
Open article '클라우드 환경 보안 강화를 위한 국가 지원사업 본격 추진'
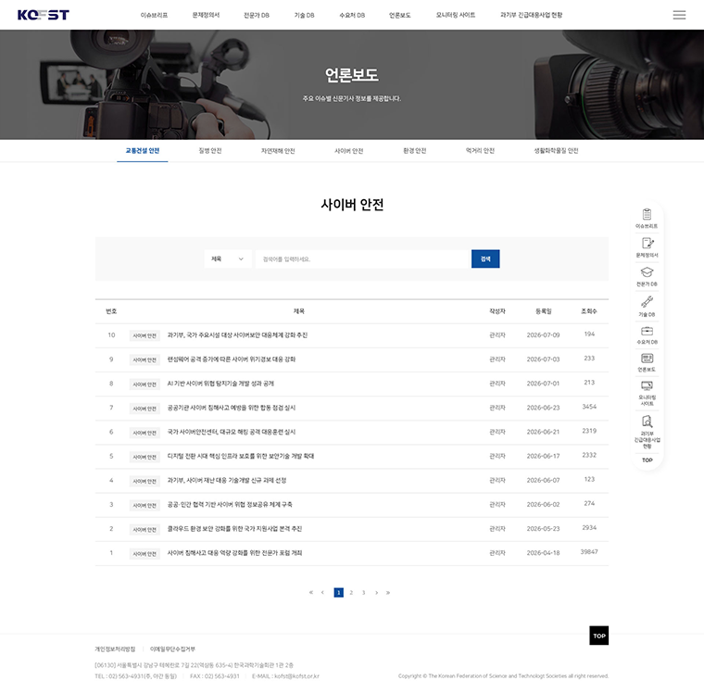tap(234, 529)
